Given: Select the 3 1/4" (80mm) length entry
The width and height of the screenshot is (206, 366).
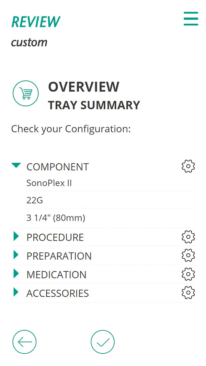Looking at the screenshot, I should (56, 218).
